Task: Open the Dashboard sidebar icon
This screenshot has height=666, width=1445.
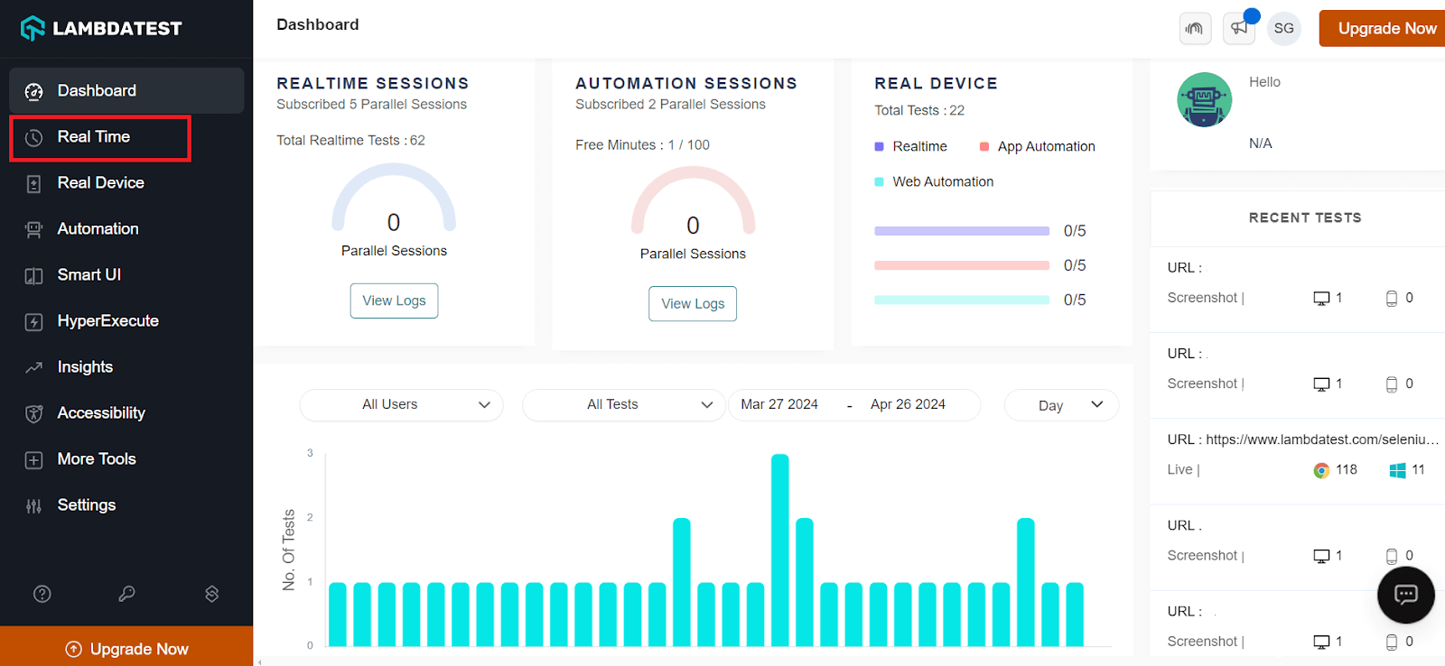Action: (33, 91)
